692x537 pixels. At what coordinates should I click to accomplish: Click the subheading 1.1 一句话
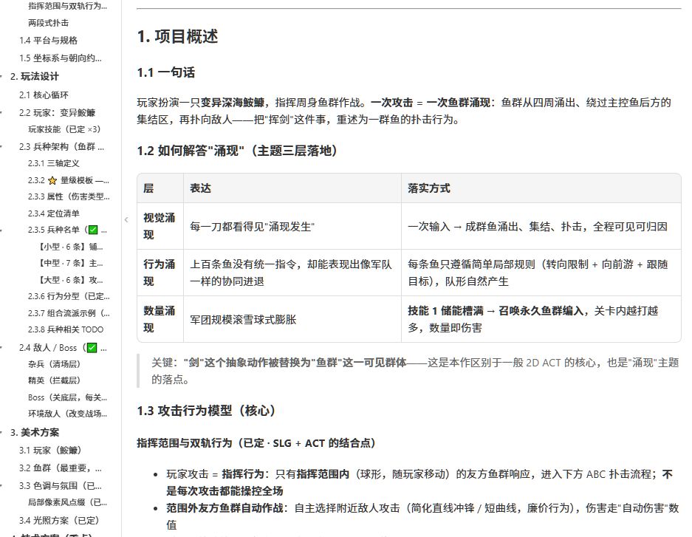click(166, 72)
